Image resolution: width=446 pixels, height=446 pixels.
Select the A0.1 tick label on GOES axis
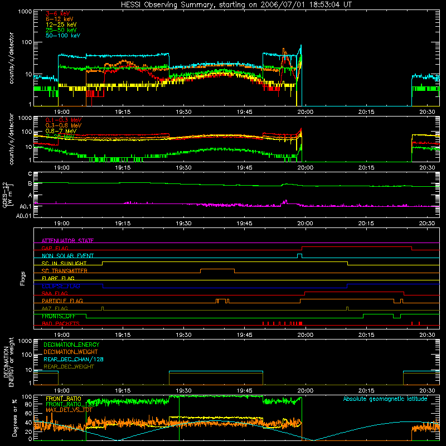(26, 207)
